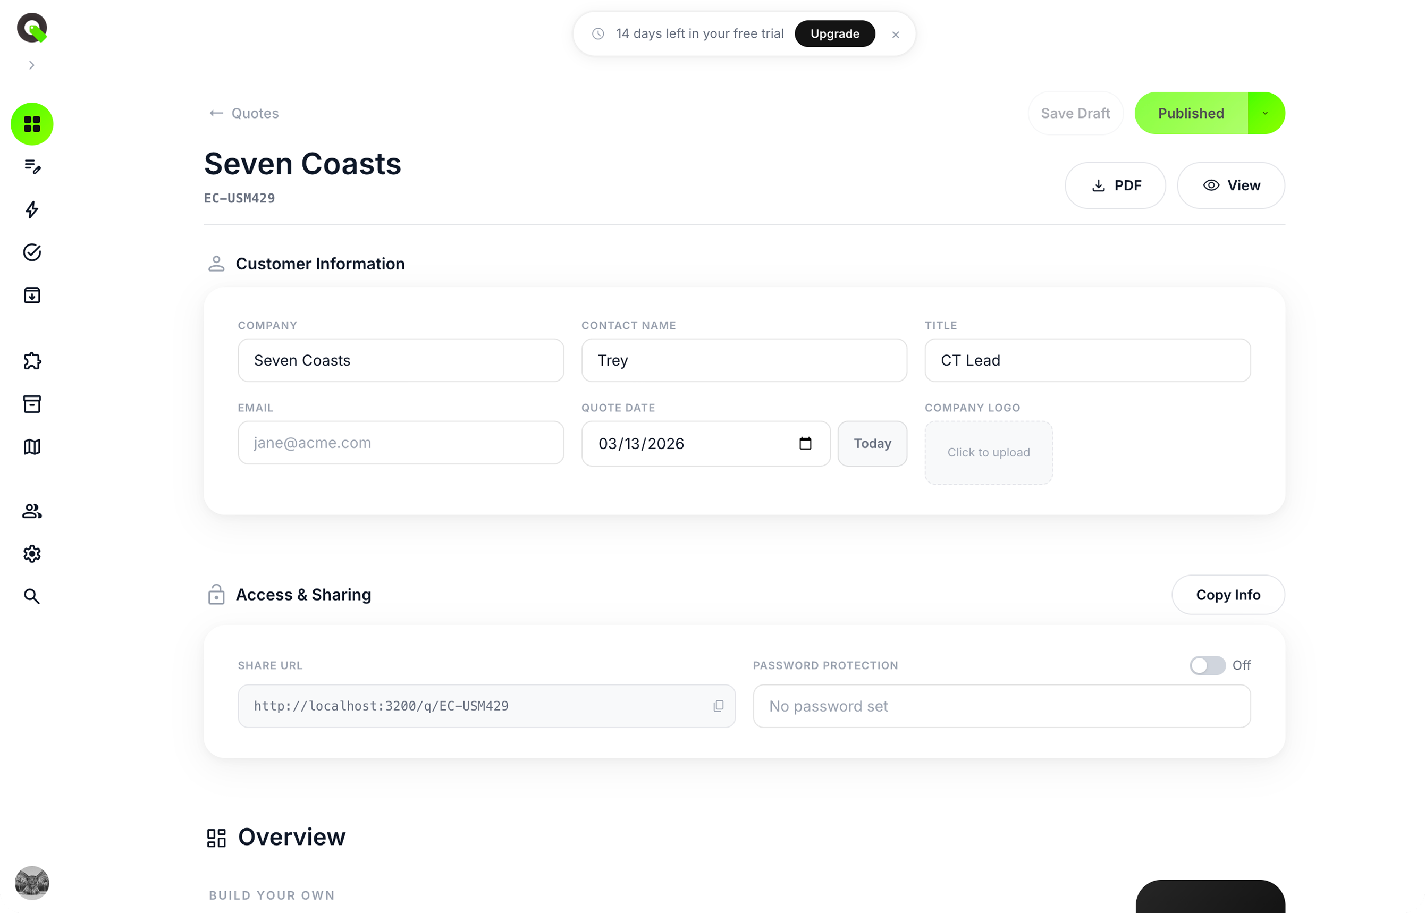Download the quote as PDF
Viewport: 1425px width, 913px height.
(1115, 185)
